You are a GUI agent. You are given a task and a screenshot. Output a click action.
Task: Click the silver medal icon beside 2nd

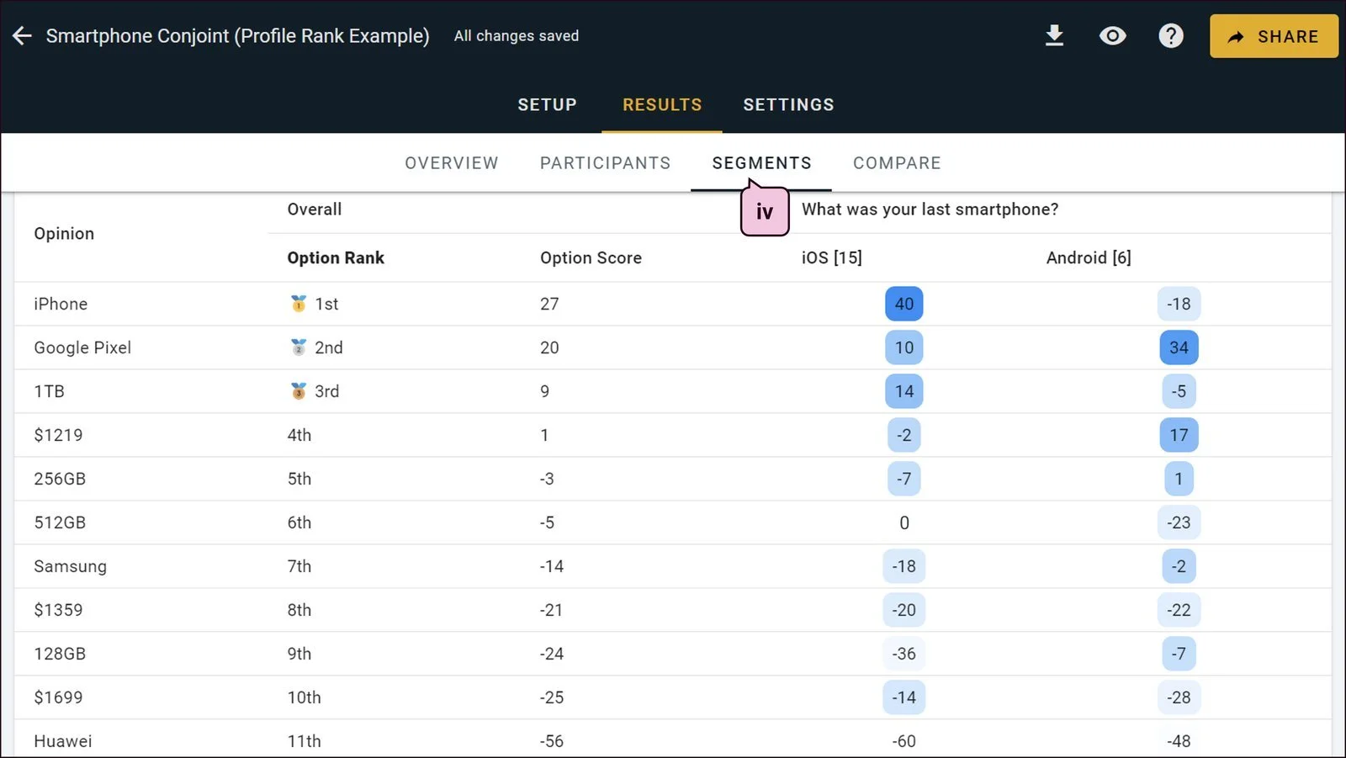pyautogui.click(x=298, y=347)
